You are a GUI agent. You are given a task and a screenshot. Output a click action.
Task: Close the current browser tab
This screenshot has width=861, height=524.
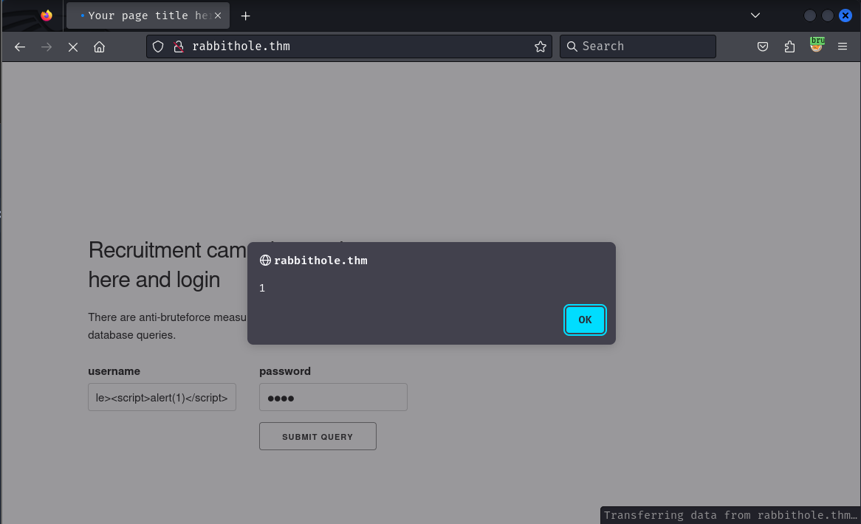tap(218, 15)
